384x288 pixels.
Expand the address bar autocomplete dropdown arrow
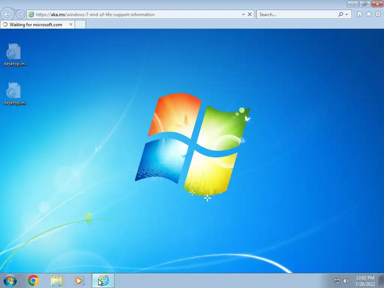(x=243, y=15)
